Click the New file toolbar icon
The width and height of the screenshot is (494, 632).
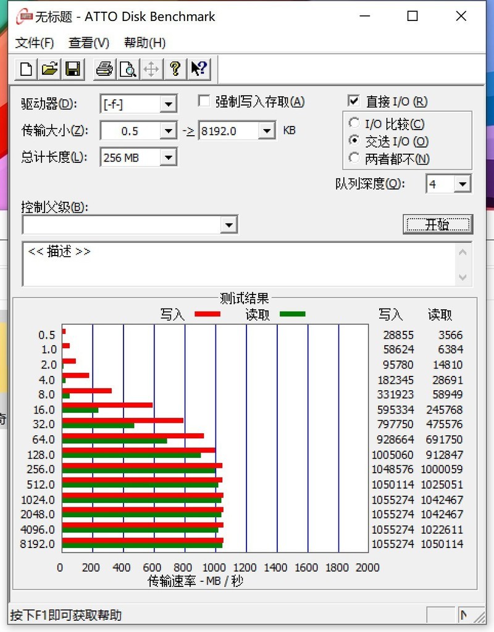click(25, 69)
